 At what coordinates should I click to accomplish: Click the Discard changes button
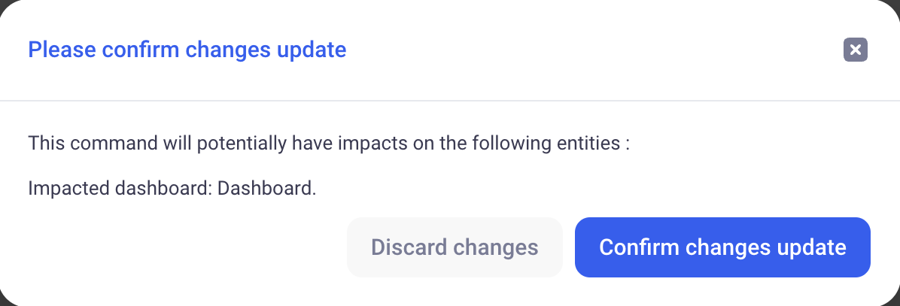click(x=455, y=247)
